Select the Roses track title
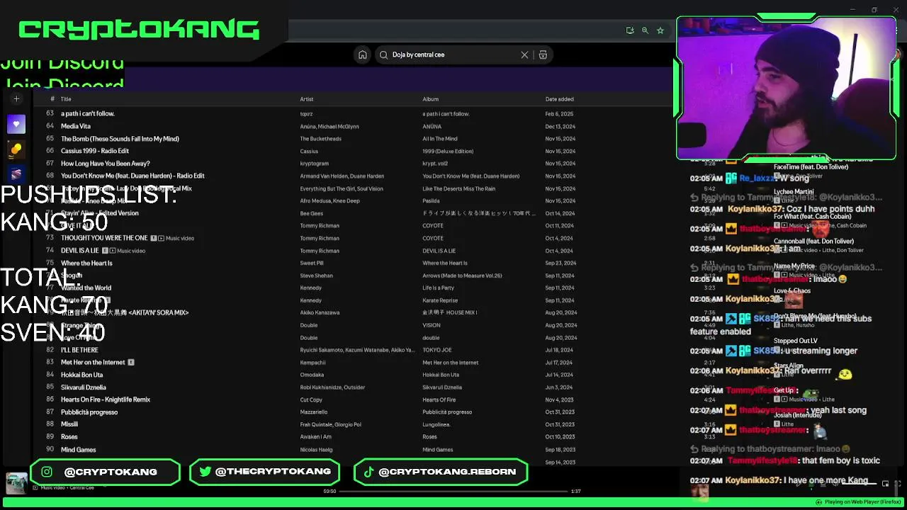This screenshot has height=510, width=907. point(69,437)
